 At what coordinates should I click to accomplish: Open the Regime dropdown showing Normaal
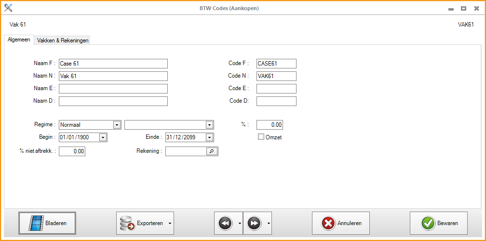coord(116,125)
